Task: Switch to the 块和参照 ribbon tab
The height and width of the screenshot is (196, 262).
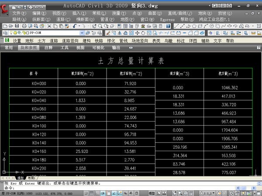Action: pyautogui.click(x=28, y=47)
